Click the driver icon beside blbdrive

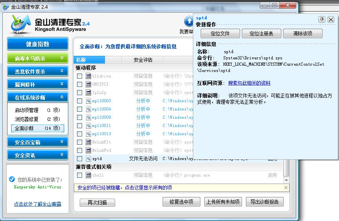pyautogui.click(x=88, y=76)
